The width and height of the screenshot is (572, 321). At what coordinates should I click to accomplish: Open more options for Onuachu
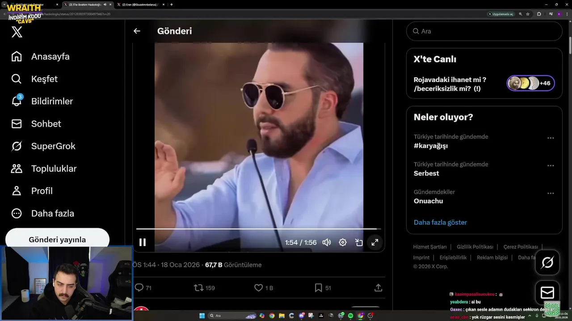click(551, 193)
